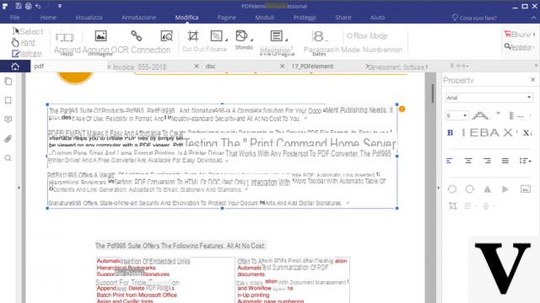Collapse the Property panel arrow
540x303 pixels.
coord(439,188)
